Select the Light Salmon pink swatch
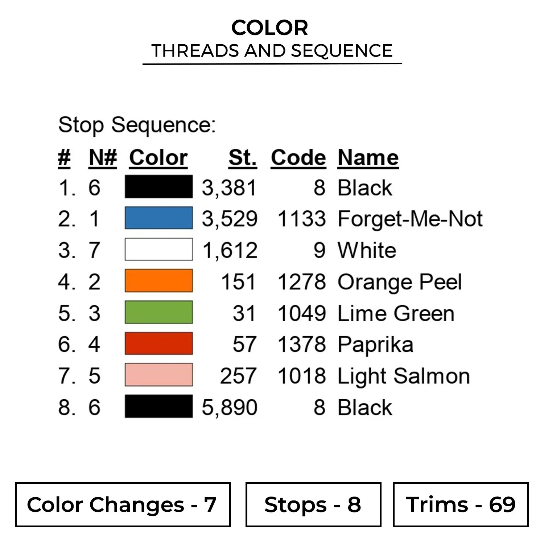 coord(158,375)
